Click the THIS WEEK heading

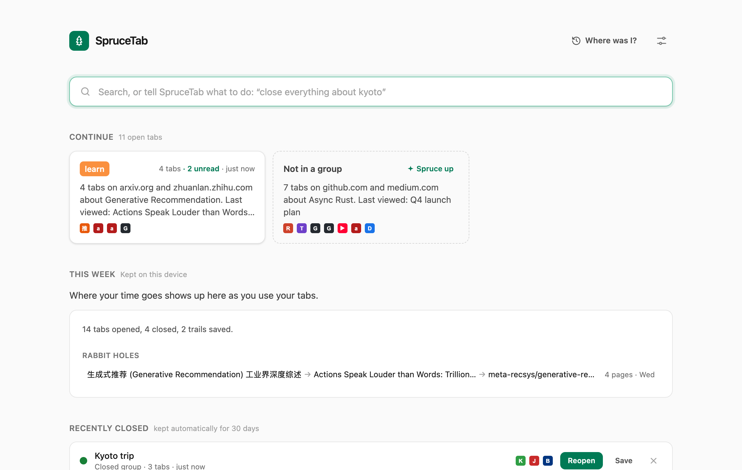[92, 274]
